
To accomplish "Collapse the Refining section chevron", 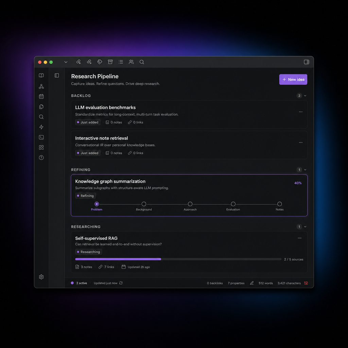I will point(305,170).
